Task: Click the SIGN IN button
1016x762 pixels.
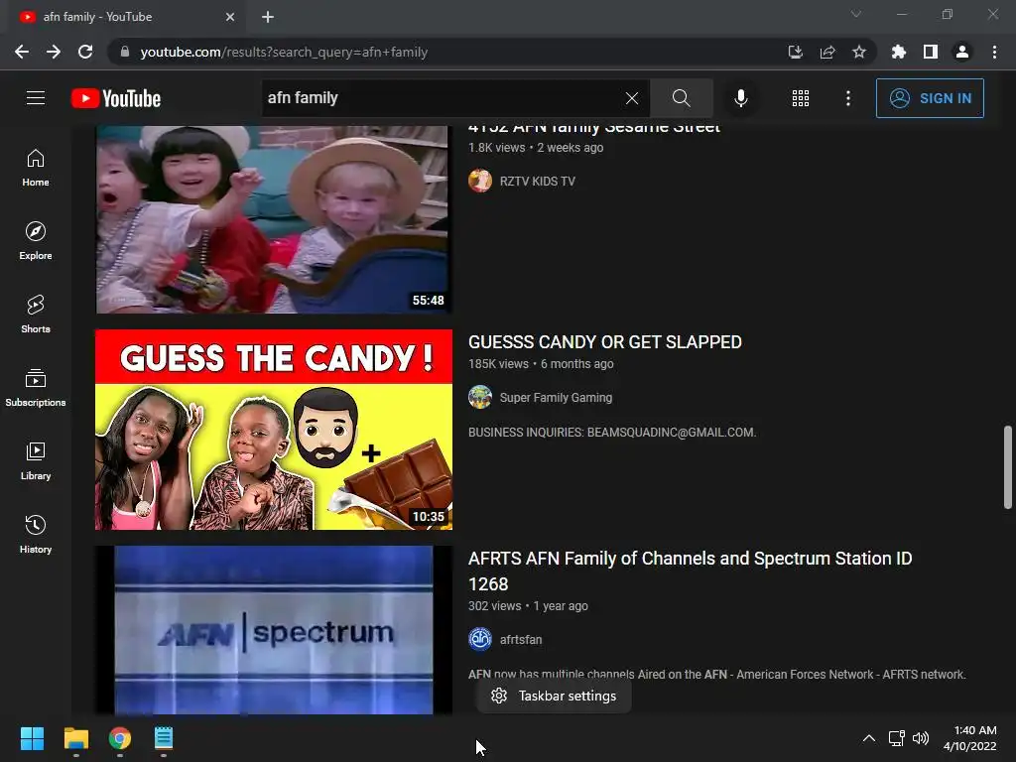Action: (x=930, y=98)
